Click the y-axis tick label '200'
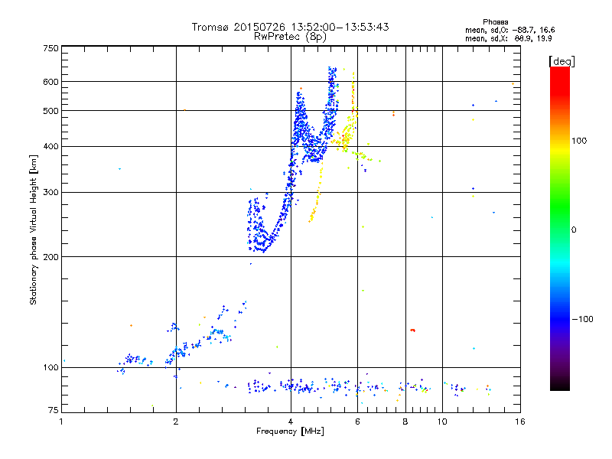Image resolution: width=612 pixels, height=459 pixels. 50,257
